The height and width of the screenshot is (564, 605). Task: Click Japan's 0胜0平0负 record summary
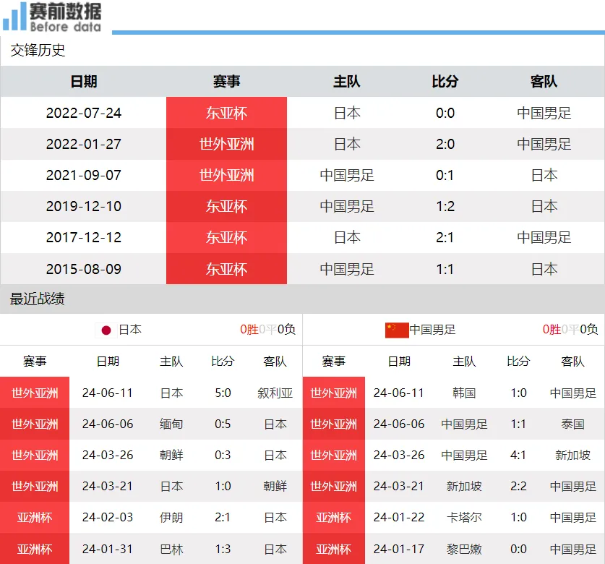[267, 329]
